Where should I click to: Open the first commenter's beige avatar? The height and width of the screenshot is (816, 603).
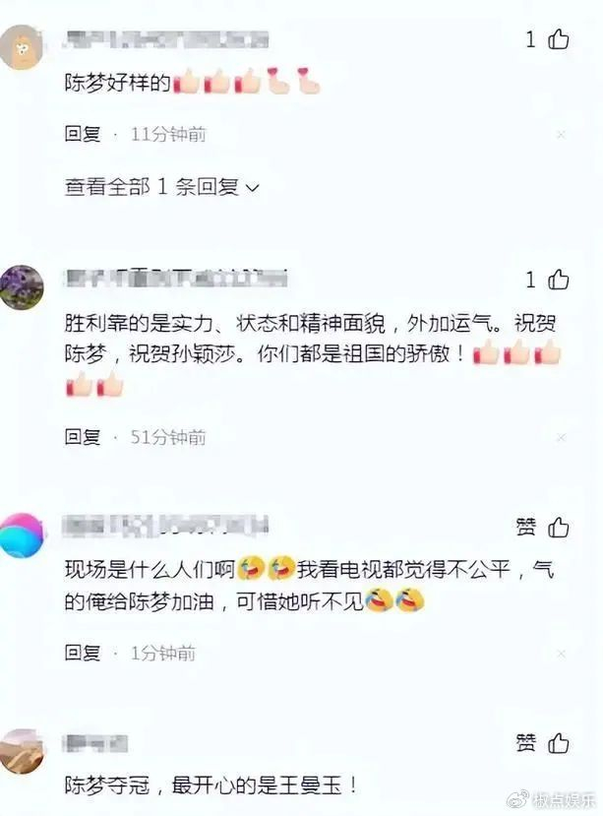pyautogui.click(x=22, y=47)
